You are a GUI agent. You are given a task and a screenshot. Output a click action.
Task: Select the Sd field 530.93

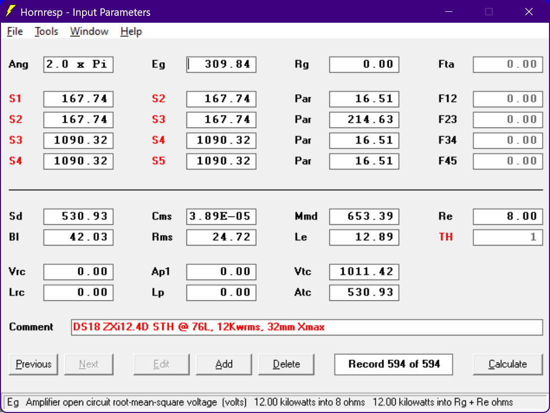78,216
